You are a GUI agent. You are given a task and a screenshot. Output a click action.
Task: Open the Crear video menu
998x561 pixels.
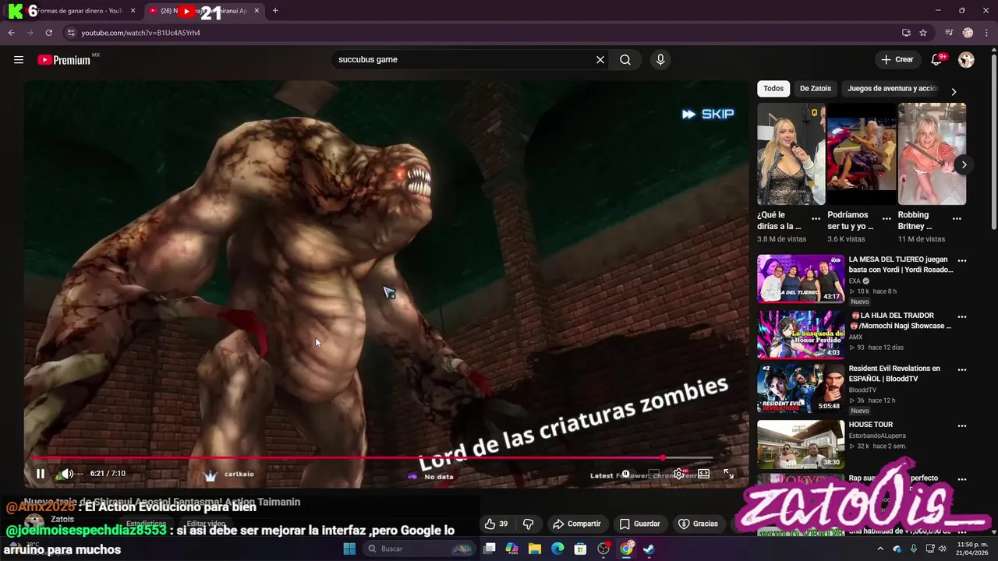point(897,59)
